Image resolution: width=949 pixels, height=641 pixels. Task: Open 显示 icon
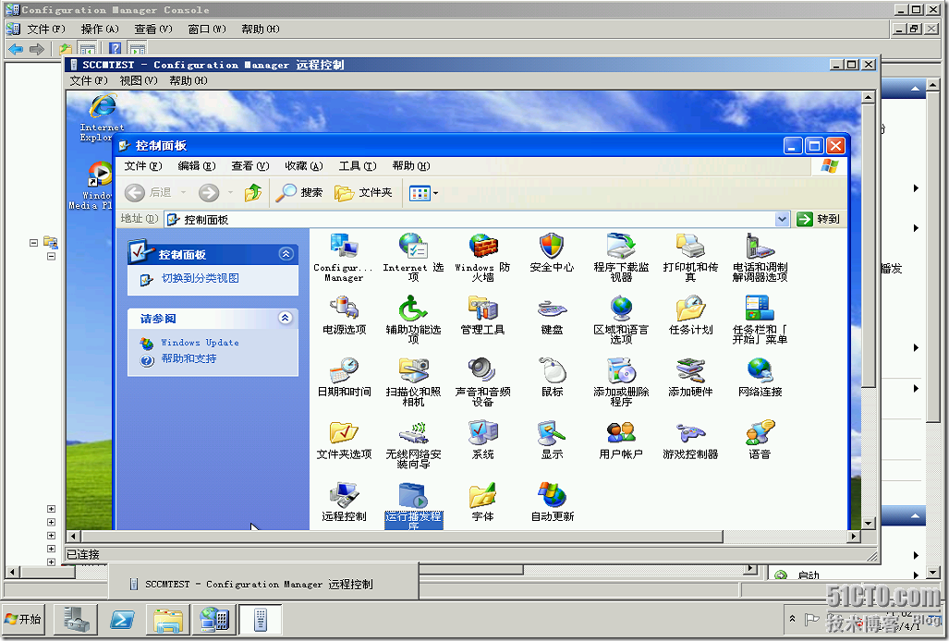[x=552, y=440]
